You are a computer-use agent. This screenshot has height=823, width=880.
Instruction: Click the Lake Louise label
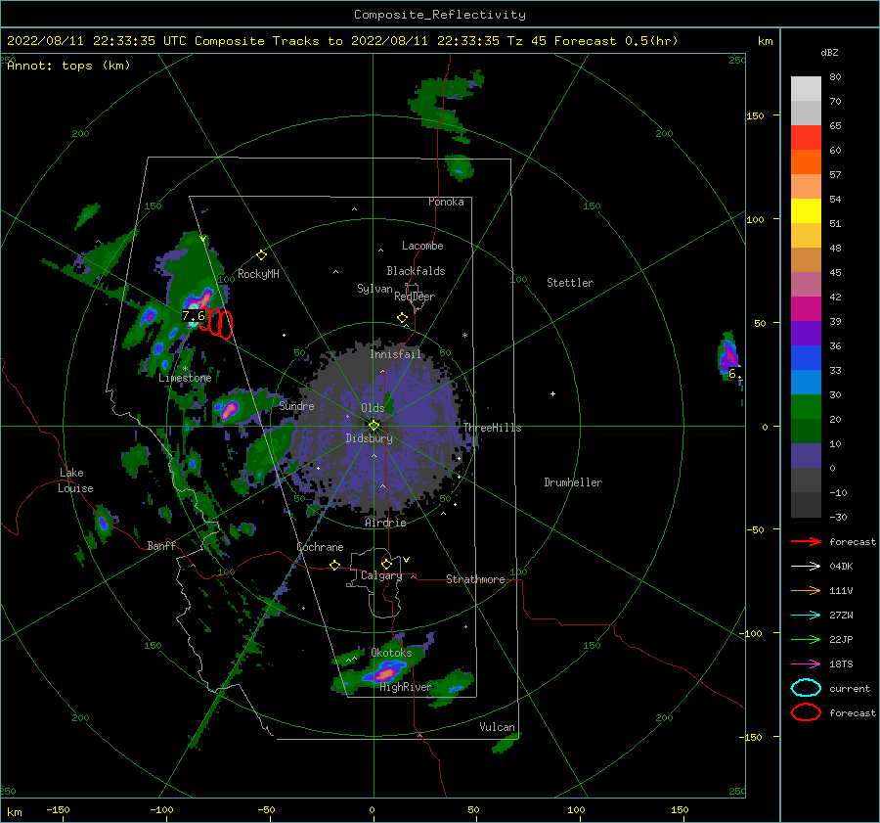(75, 480)
